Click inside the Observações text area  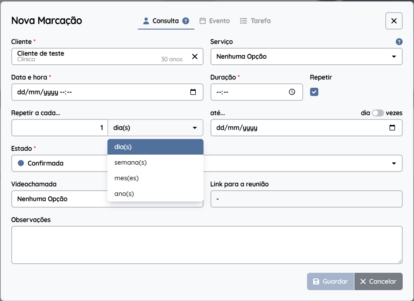[x=207, y=245]
